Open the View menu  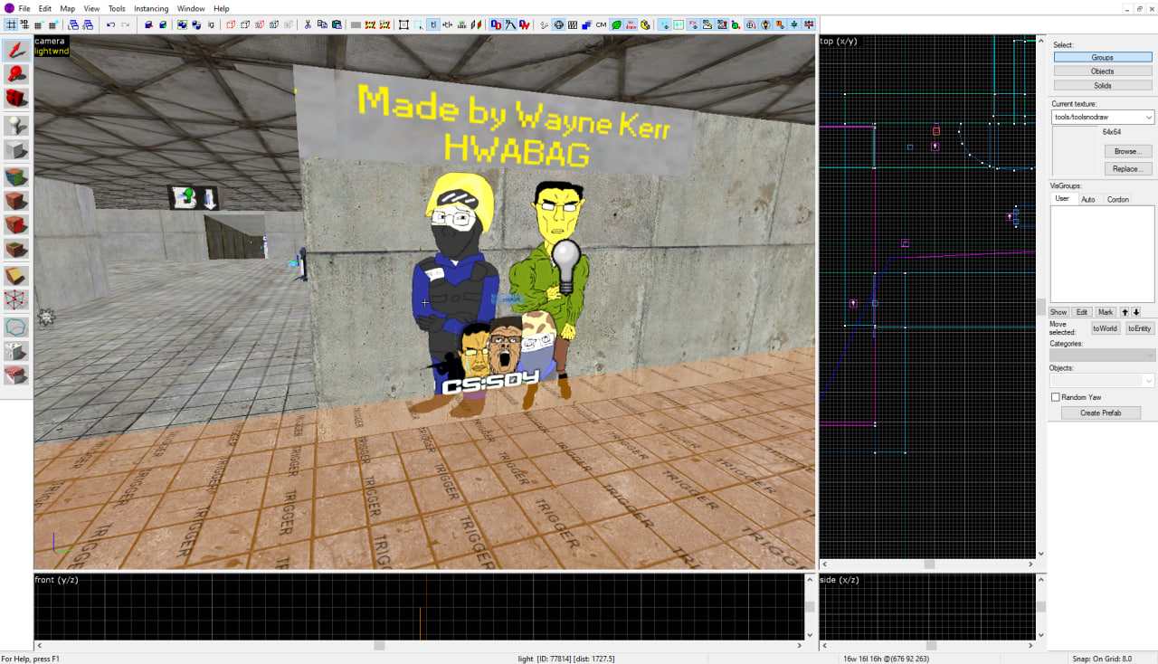(x=91, y=8)
